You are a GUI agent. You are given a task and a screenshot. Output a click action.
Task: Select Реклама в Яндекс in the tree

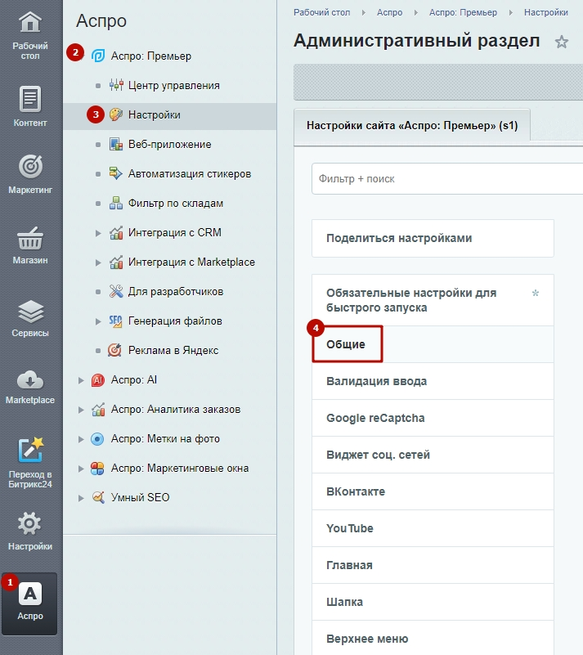(x=173, y=350)
